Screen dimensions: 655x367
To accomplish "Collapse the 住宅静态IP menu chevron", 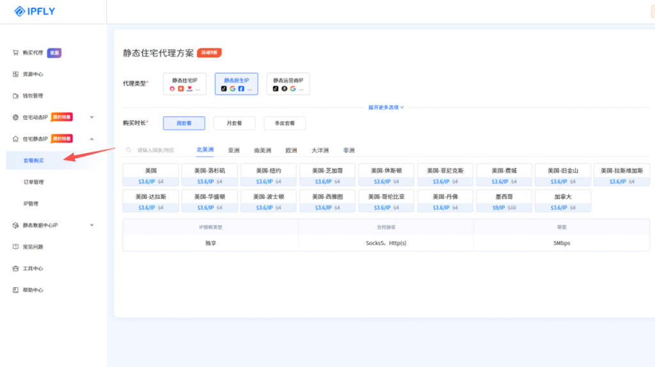I will click(x=92, y=139).
